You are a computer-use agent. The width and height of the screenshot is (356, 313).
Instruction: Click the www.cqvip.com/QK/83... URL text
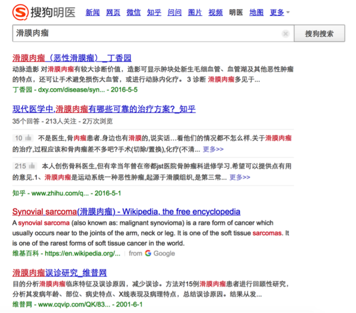(74, 304)
